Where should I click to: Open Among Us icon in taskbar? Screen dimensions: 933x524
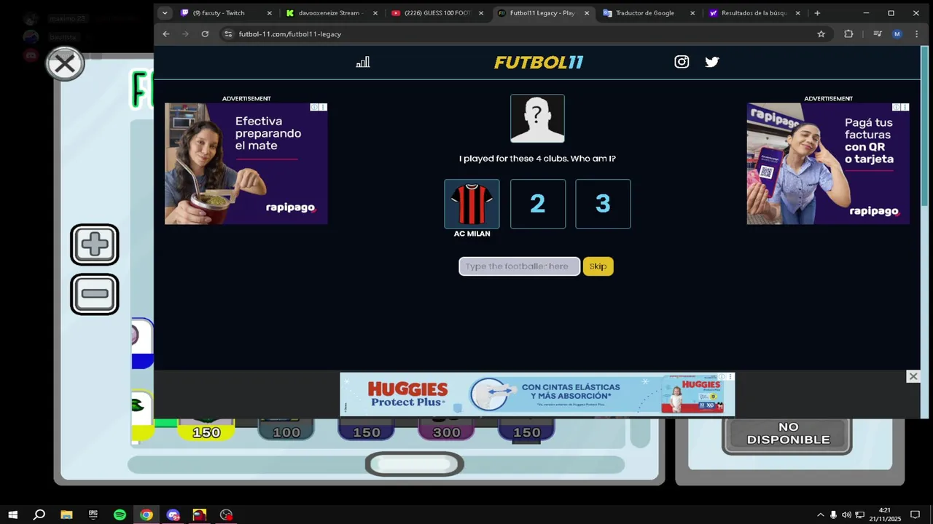tap(200, 515)
